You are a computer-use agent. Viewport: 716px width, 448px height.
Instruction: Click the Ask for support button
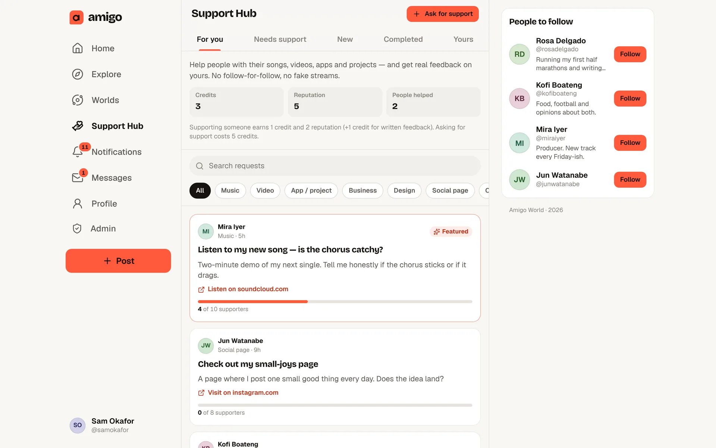pos(443,14)
